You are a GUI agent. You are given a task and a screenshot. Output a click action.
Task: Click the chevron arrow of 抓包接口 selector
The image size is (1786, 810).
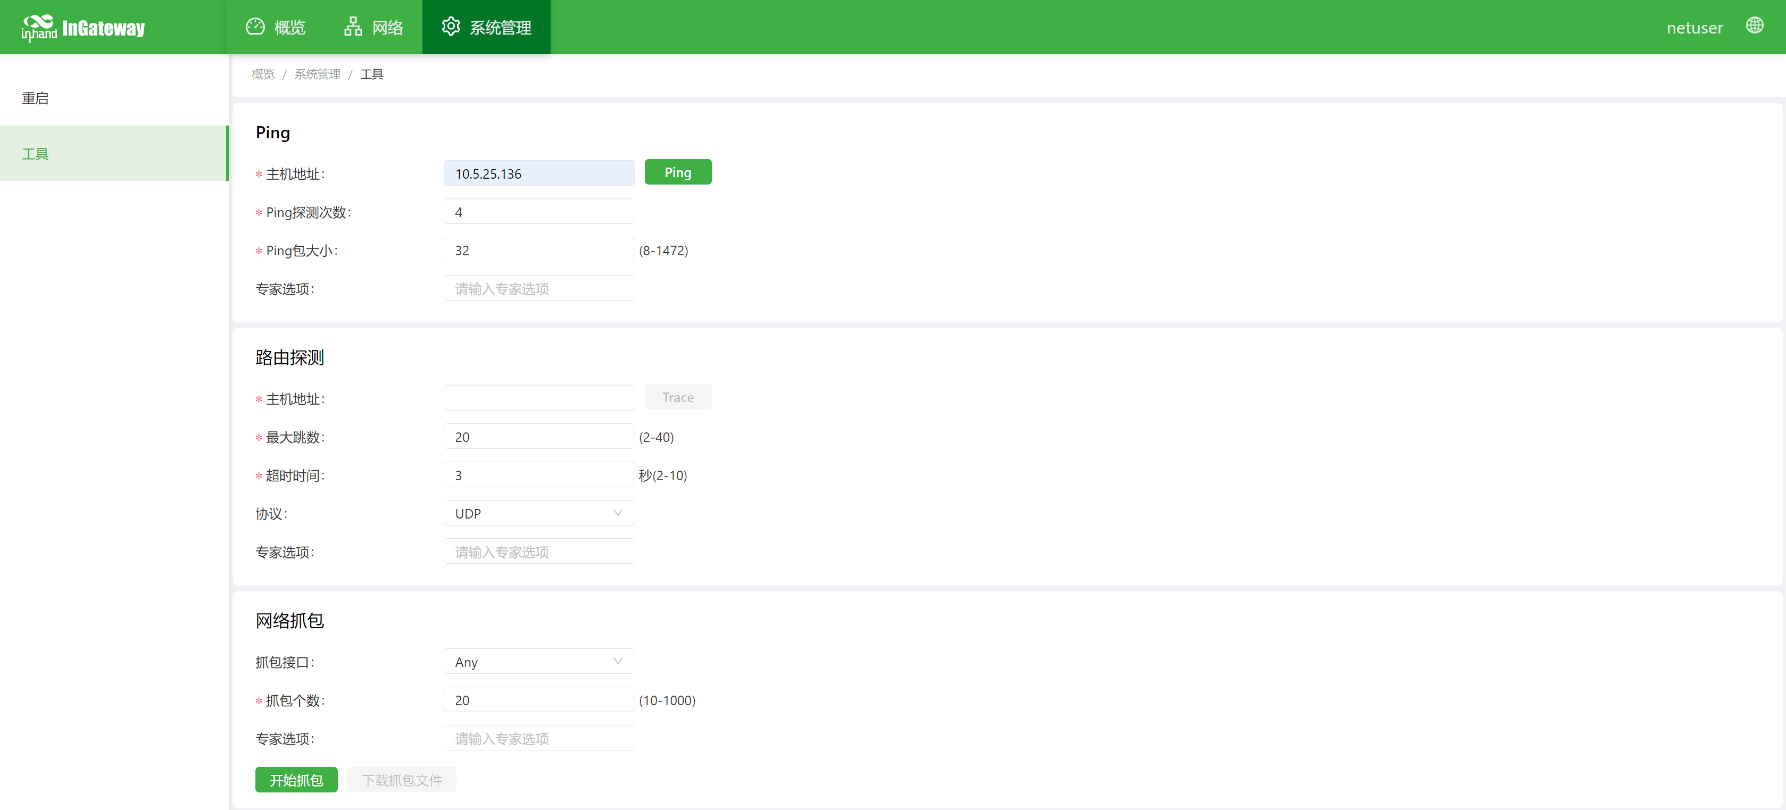pyautogui.click(x=617, y=661)
